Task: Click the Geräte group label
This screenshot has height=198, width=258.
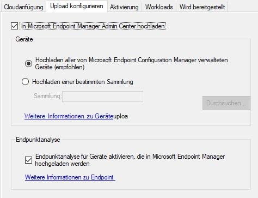Action: coord(24,39)
